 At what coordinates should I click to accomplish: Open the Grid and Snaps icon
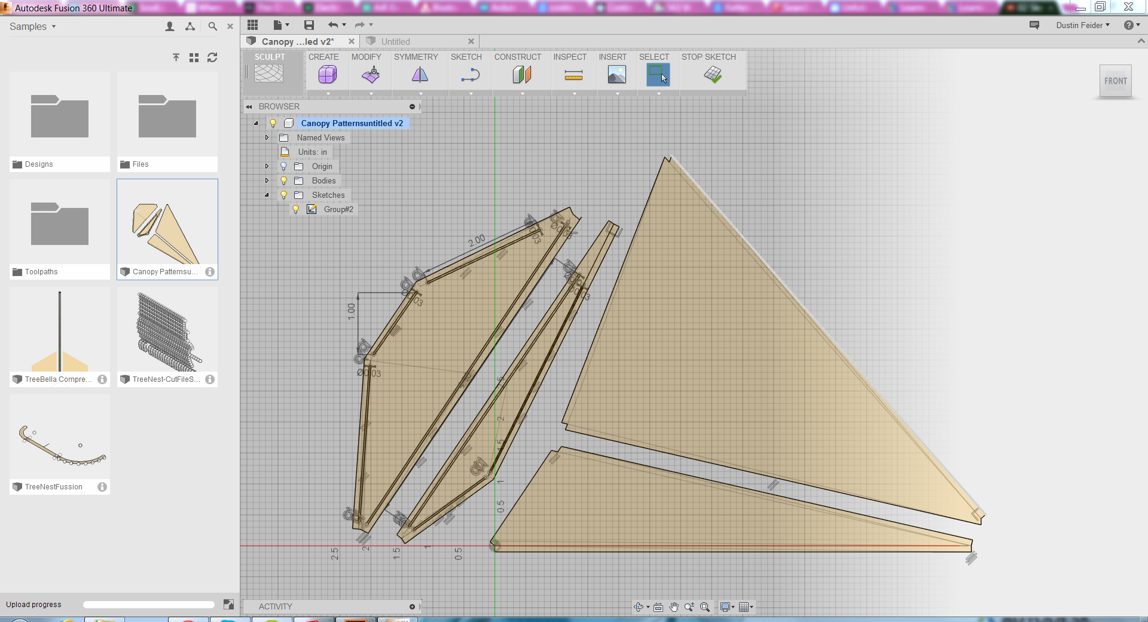(744, 607)
